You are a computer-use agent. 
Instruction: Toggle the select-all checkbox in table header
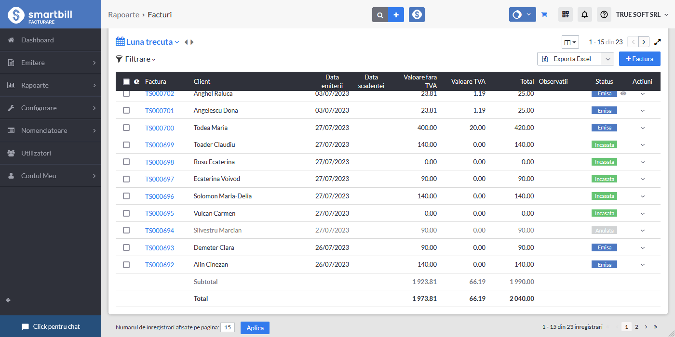(x=126, y=82)
